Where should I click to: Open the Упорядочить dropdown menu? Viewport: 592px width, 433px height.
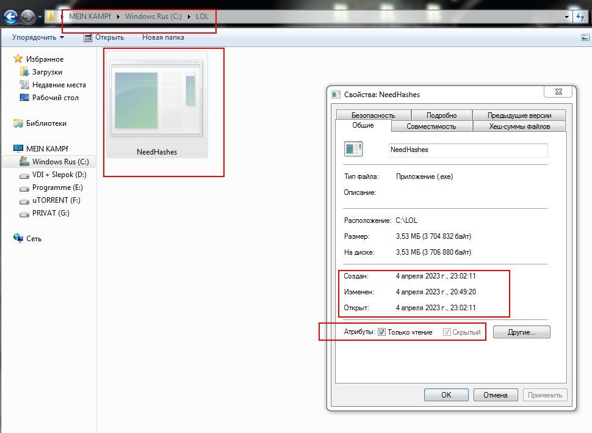38,37
